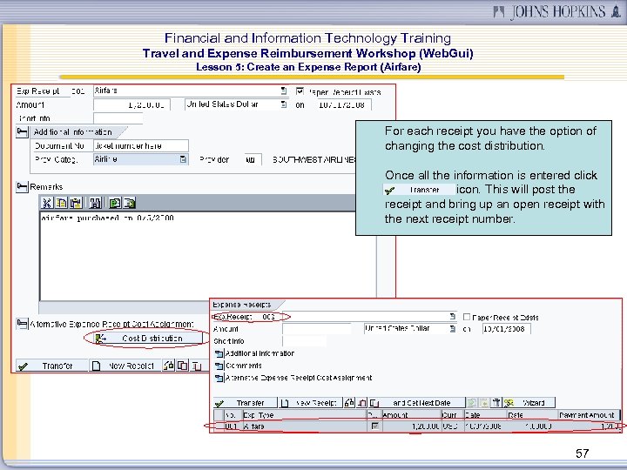Click the Curr. column header in receipts table
The width and height of the screenshot is (627, 470).
pos(452,415)
